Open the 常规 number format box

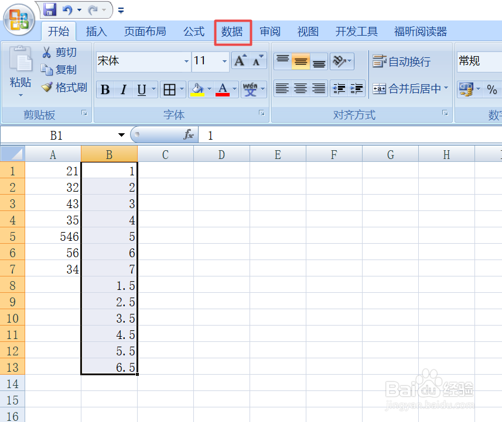[479, 61]
